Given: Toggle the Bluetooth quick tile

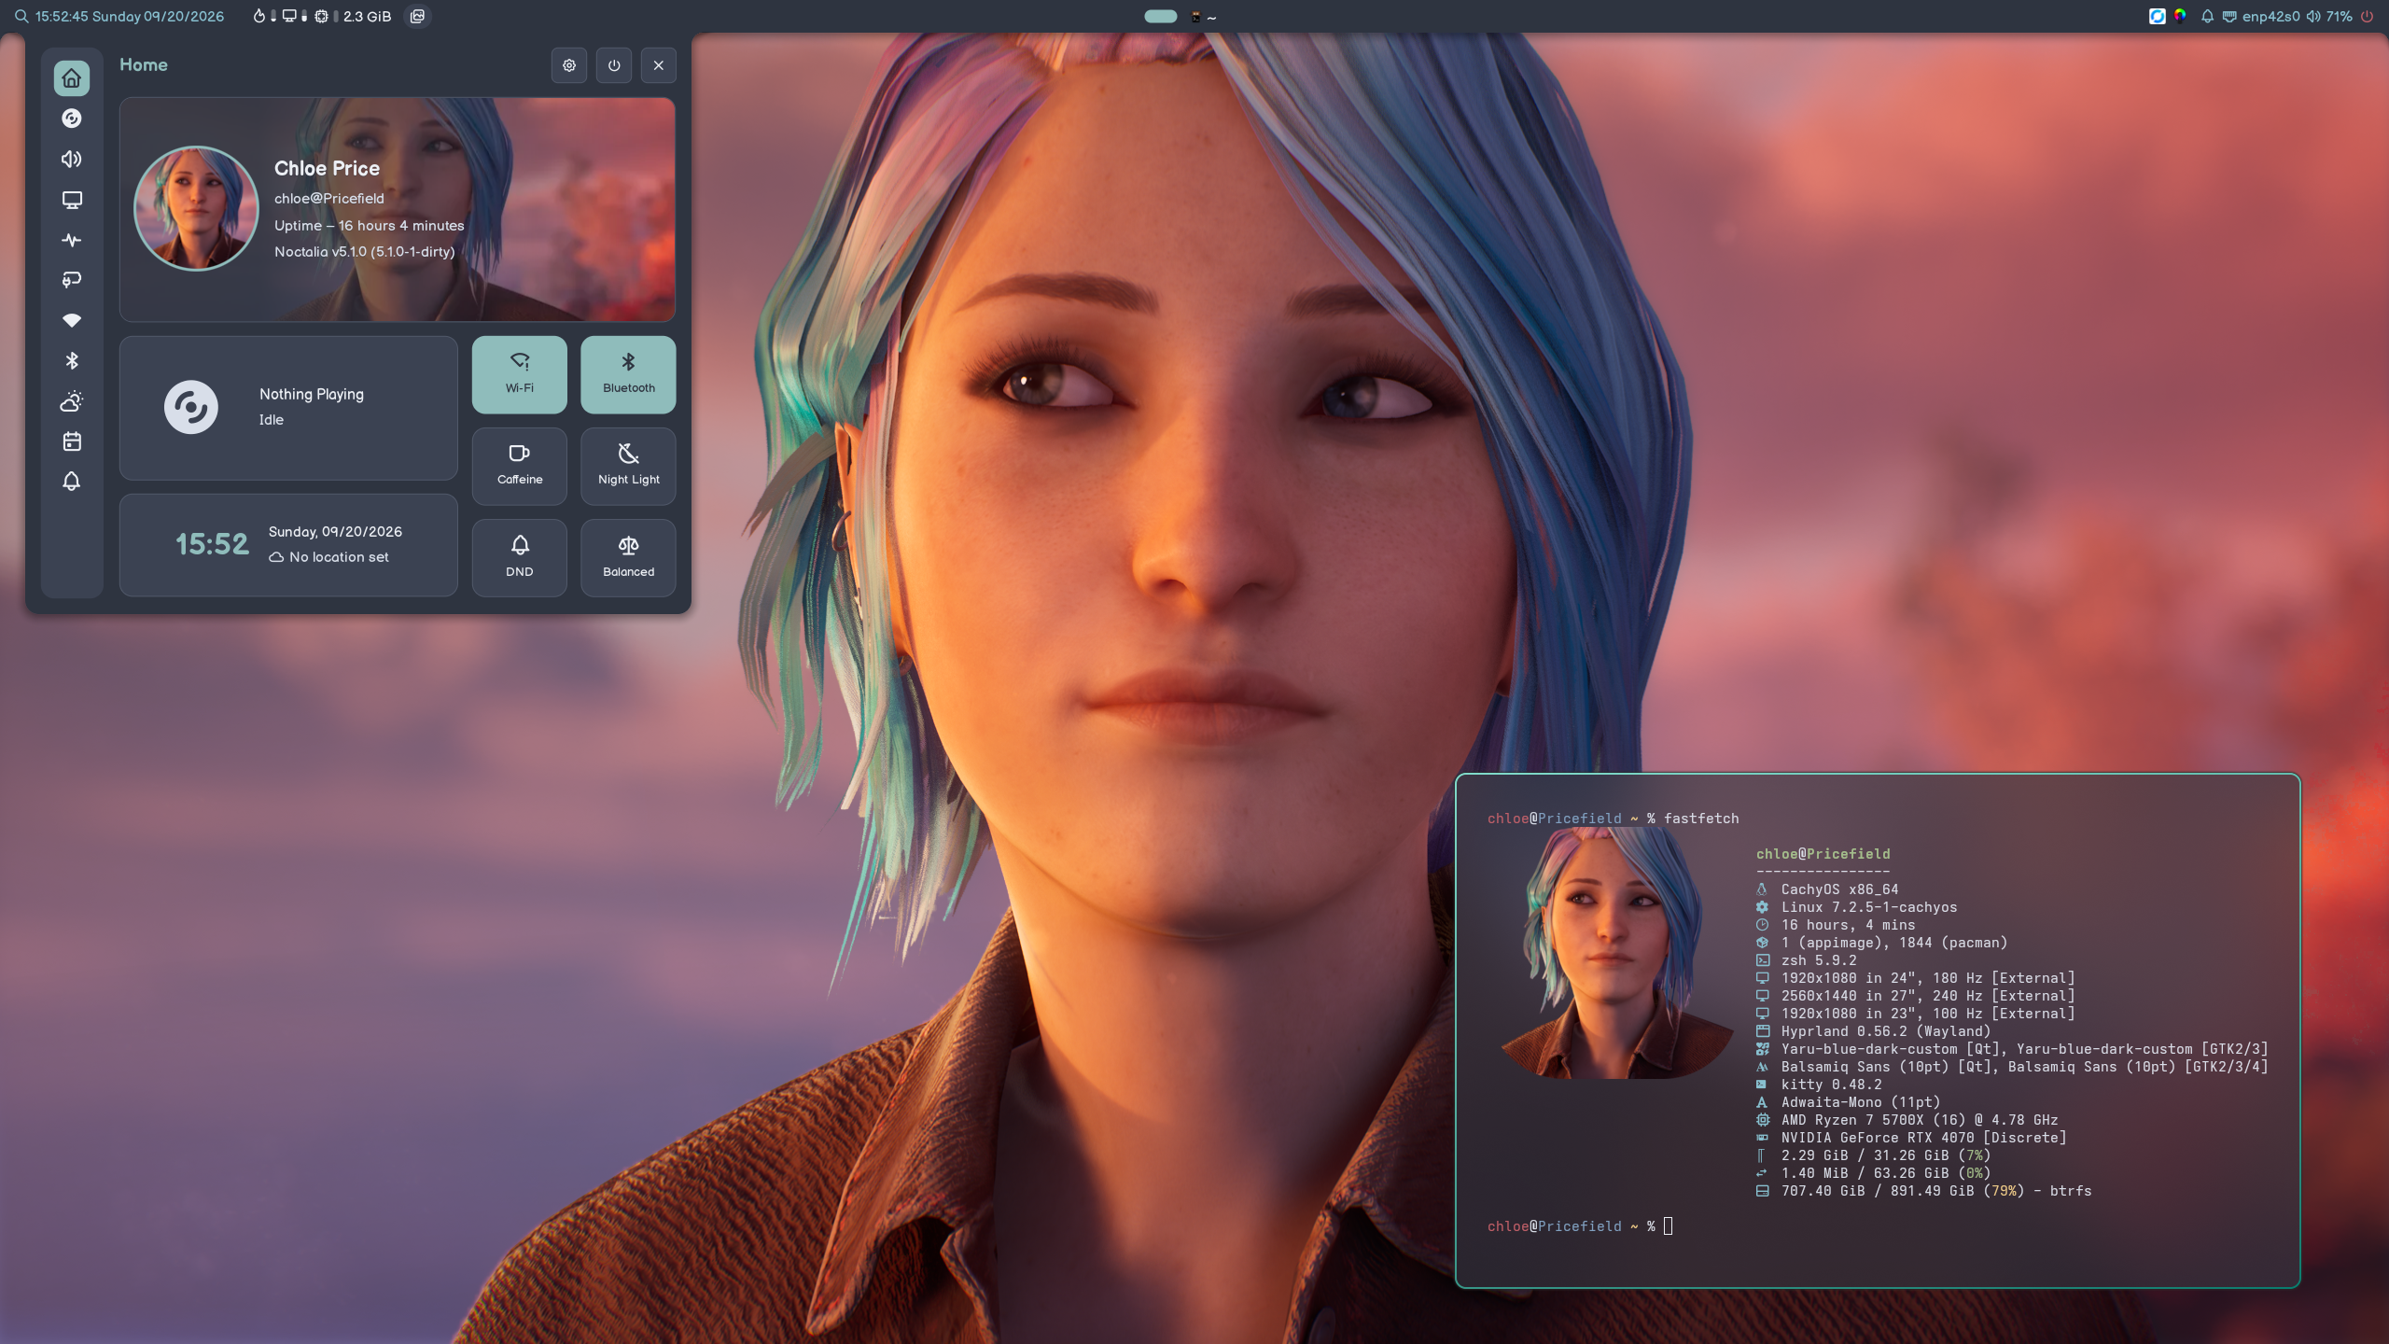Looking at the screenshot, I should 629,374.
